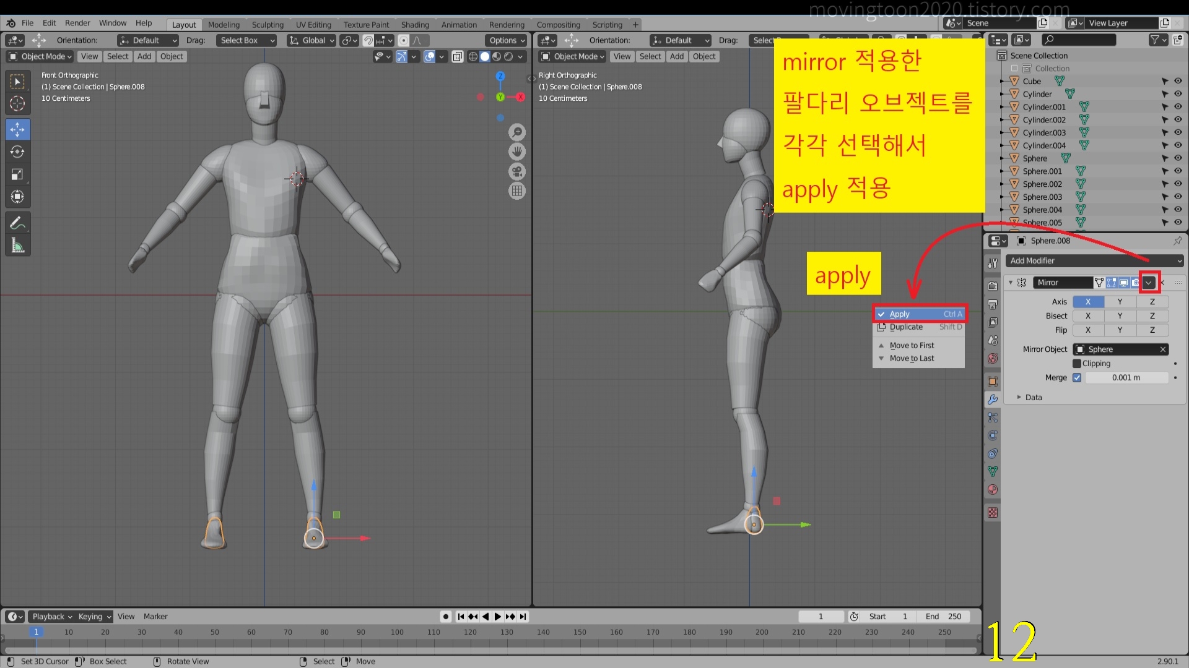
Task: Choose Apply from the modifier menu
Action: (x=920, y=314)
